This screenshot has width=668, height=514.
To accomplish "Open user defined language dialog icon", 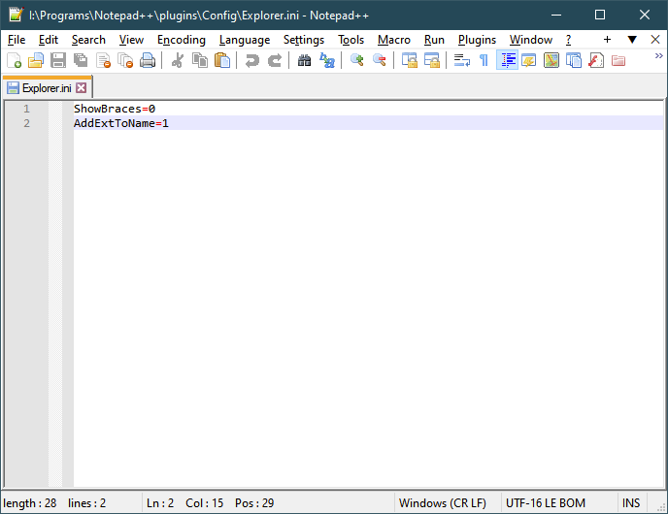I will (x=529, y=60).
